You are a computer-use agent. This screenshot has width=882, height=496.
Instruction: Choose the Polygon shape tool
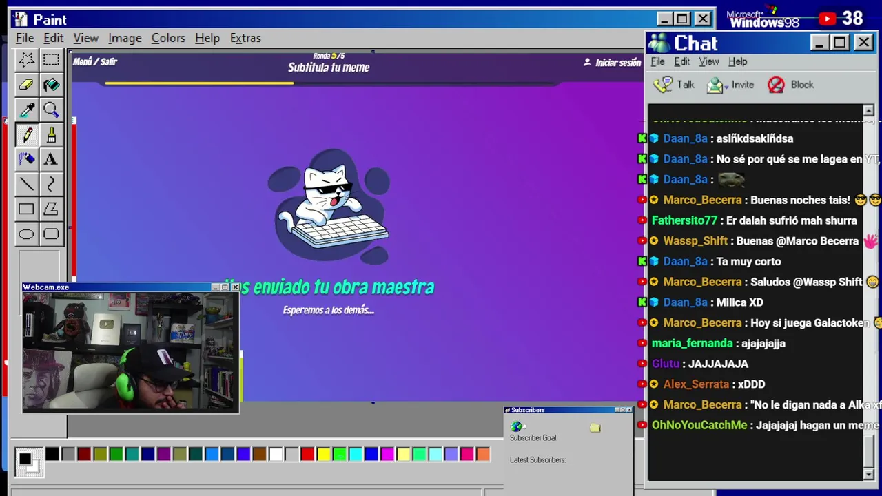[51, 209]
